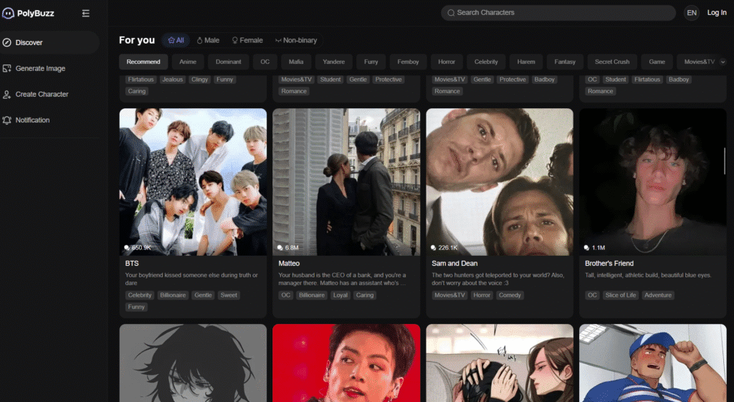Viewport: 734px width, 402px height.
Task: Click the chat count icon on Matteo card
Action: [280, 247]
